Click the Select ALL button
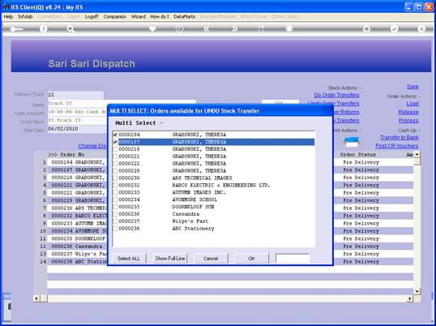 [x=129, y=259]
